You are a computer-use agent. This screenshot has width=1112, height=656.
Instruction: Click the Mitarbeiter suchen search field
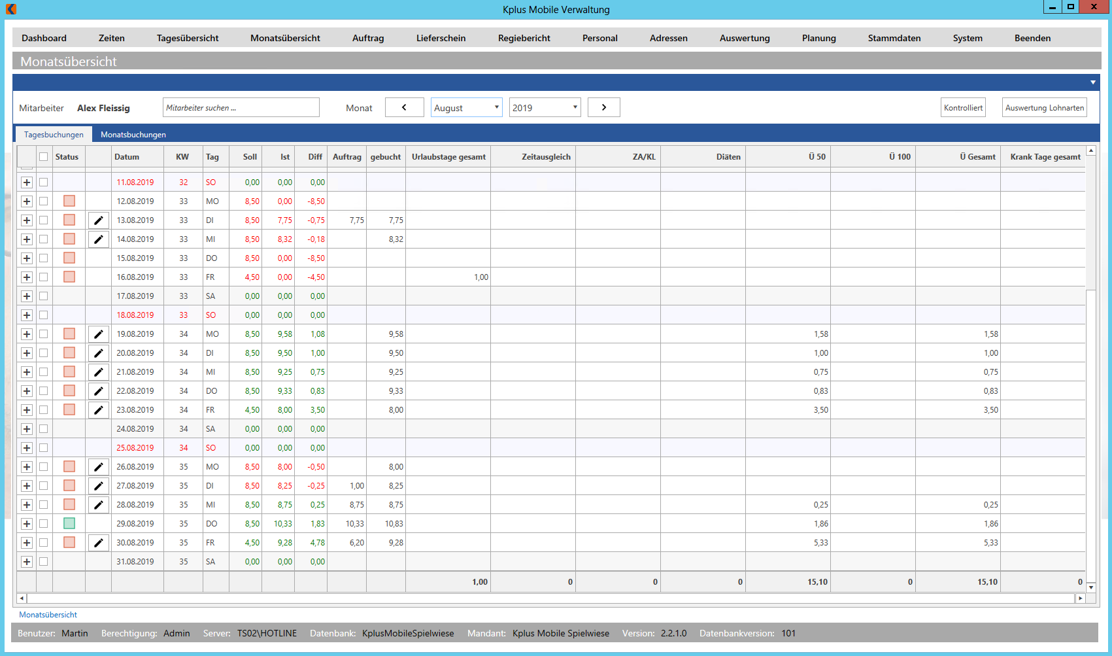pos(241,107)
